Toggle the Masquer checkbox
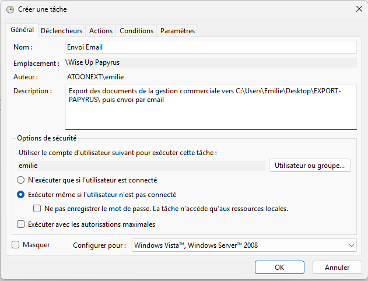This screenshot has width=368, height=281. tap(16, 245)
